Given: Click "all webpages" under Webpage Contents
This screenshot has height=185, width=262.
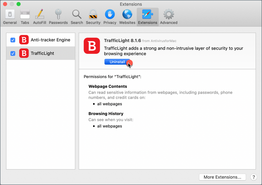Looking at the screenshot, I should (110, 104).
